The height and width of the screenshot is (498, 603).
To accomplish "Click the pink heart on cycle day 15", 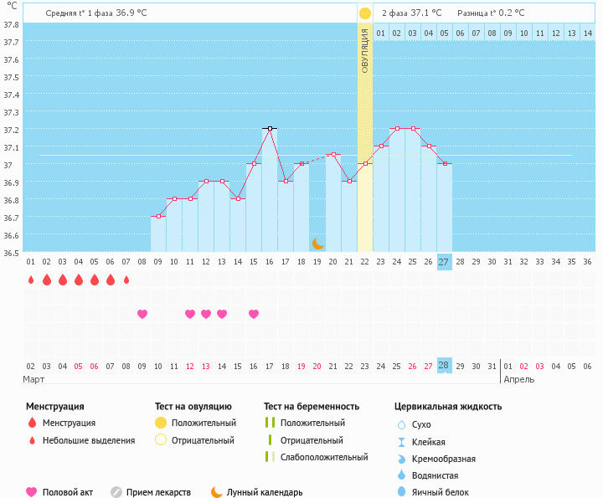I will (x=254, y=314).
